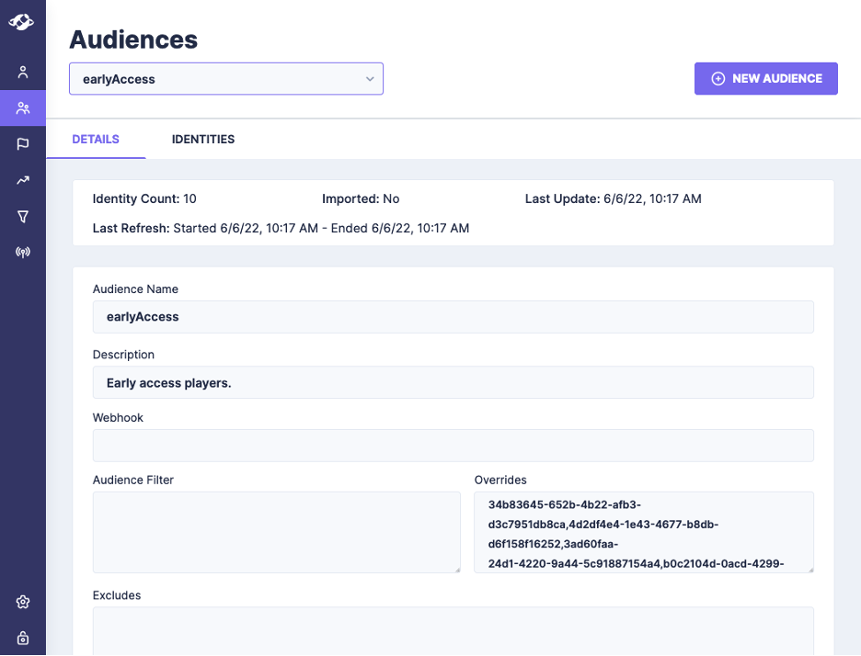Image resolution: width=861 pixels, height=656 pixels.
Task: Go to the trending-arrow Experiments icon
Action: pyautogui.click(x=23, y=181)
